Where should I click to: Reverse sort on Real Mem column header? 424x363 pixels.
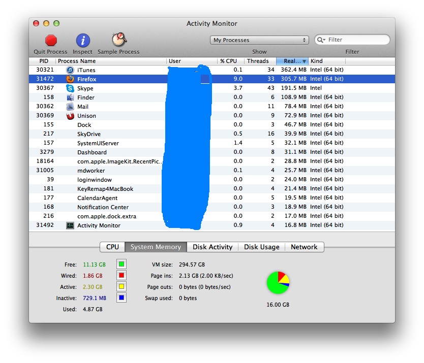292,61
